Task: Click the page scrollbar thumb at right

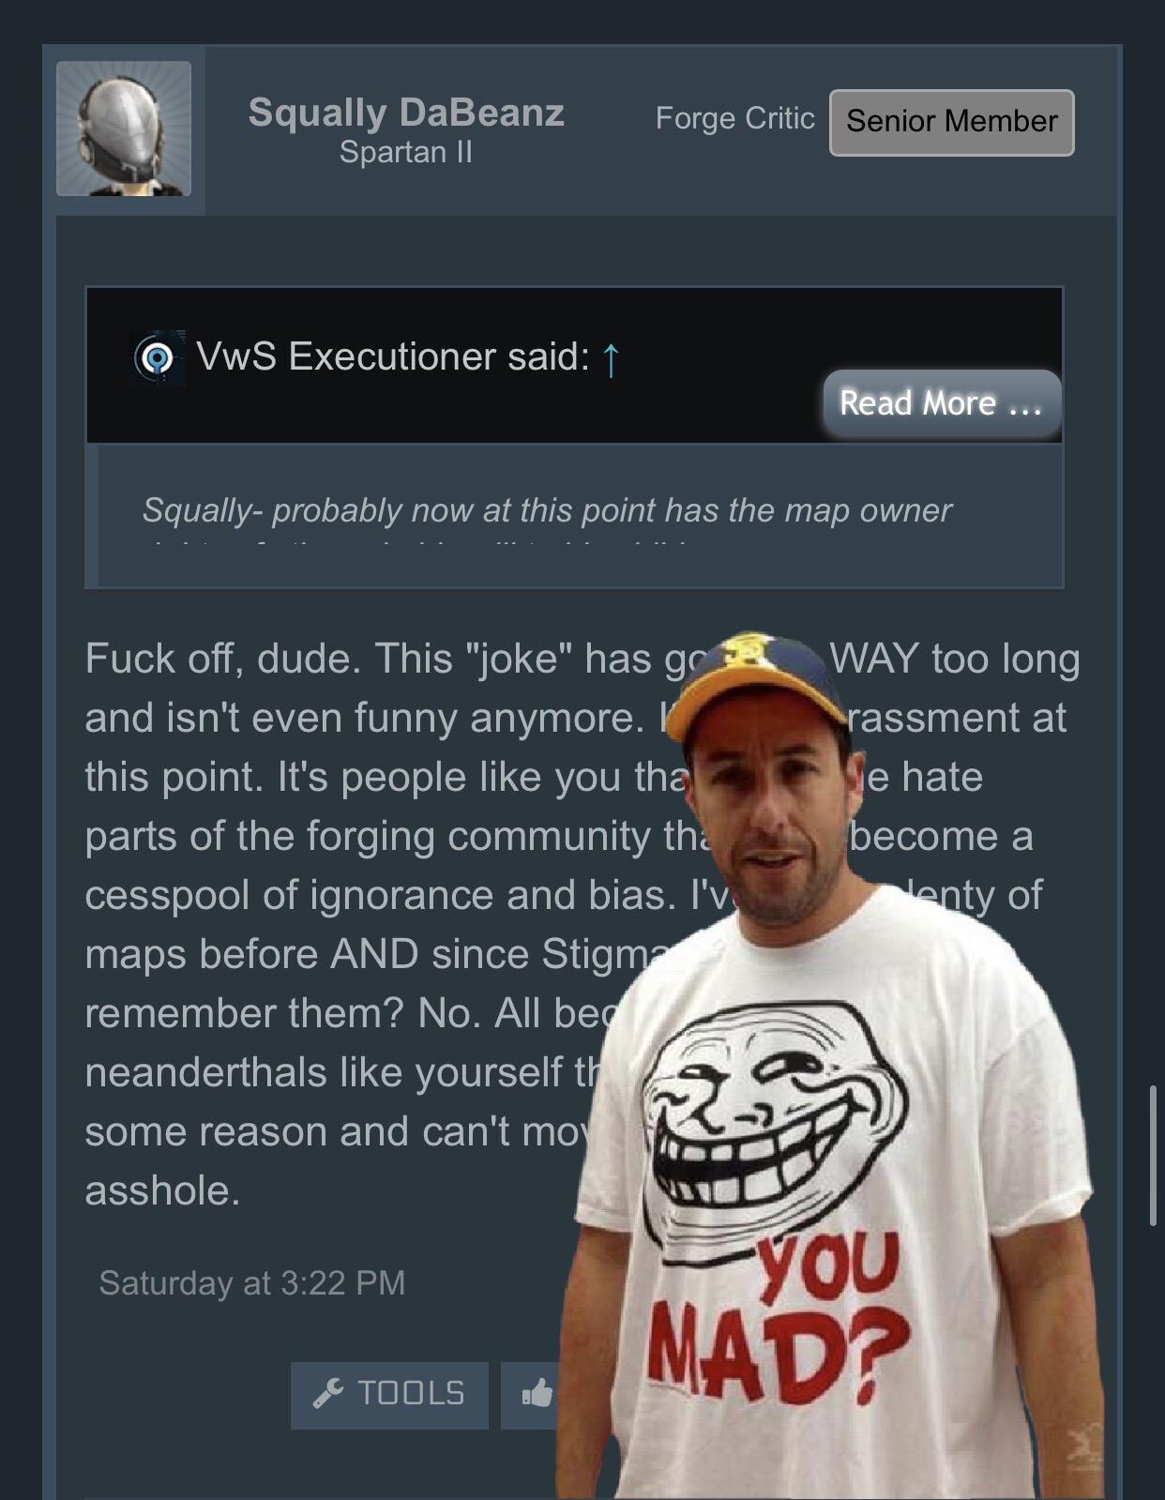Action: tap(1153, 1154)
